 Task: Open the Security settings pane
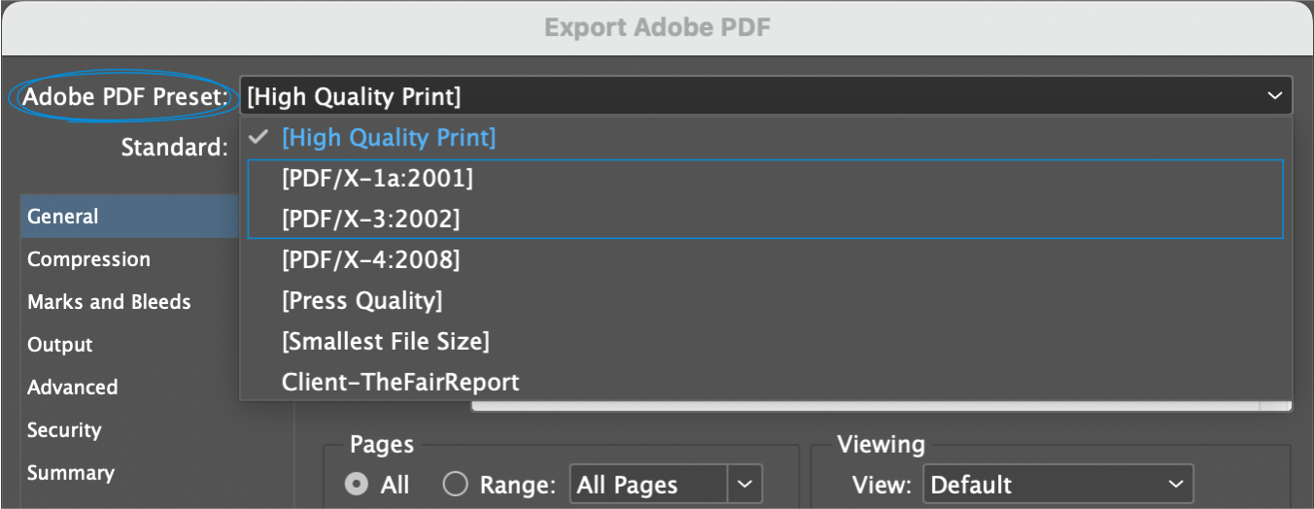tap(64, 430)
